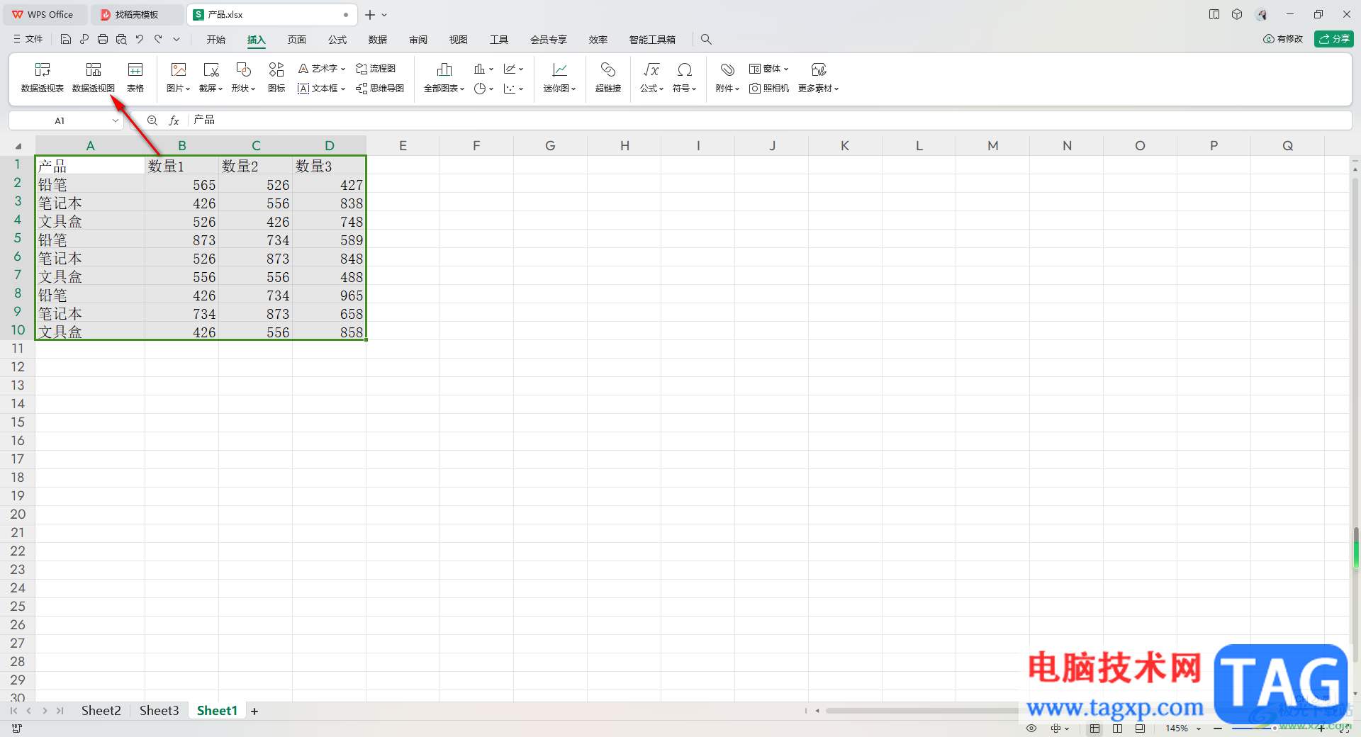Viewport: 1361px width, 737px height.
Task: Insert a PivotTable (数据透视表)
Action: (x=43, y=77)
